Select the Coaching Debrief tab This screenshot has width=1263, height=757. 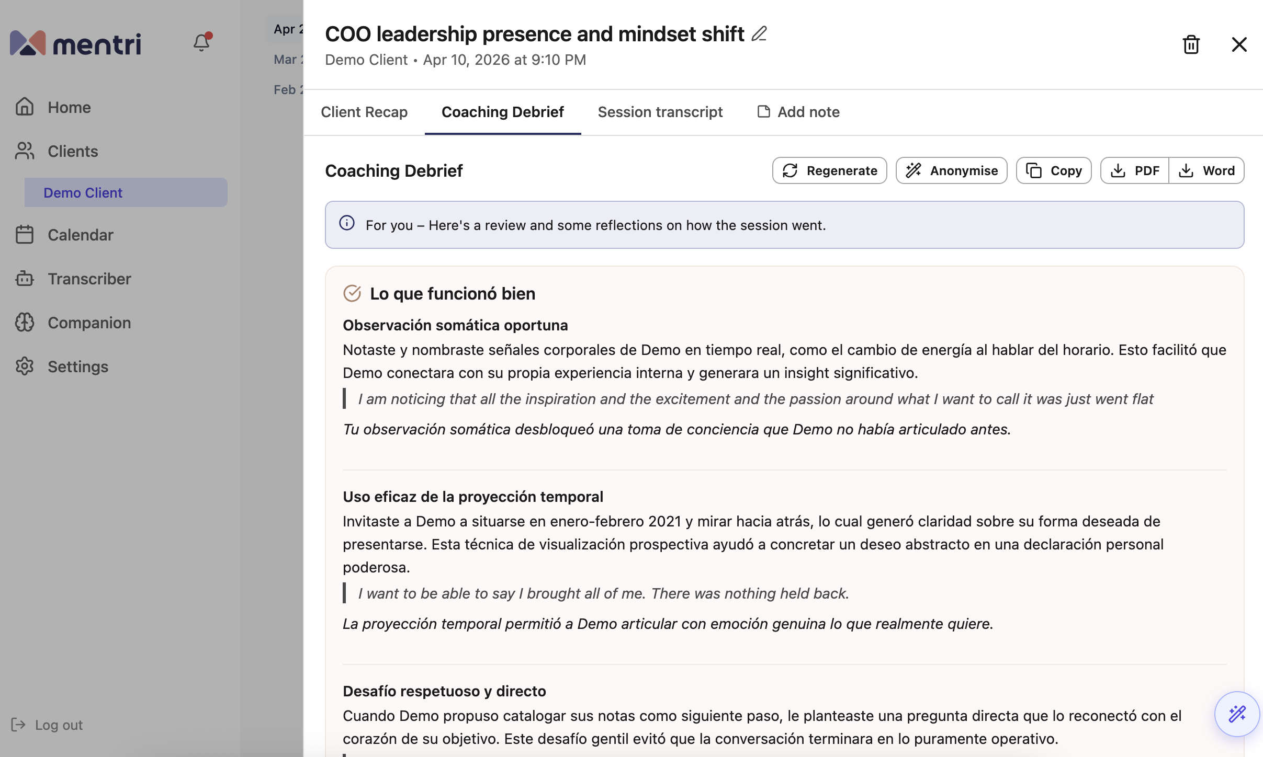[x=502, y=112]
